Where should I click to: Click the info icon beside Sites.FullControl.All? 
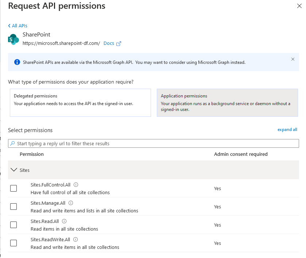pyautogui.click(x=76, y=185)
